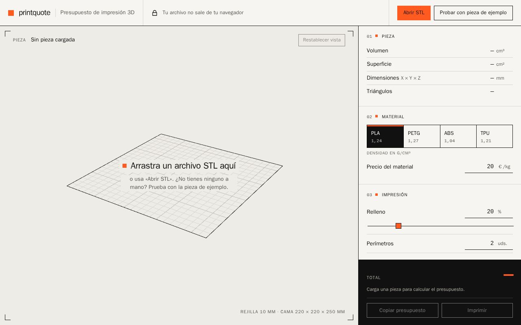Adjust the Relleno slider handle
Screen dimensions: 521x325
point(398,226)
